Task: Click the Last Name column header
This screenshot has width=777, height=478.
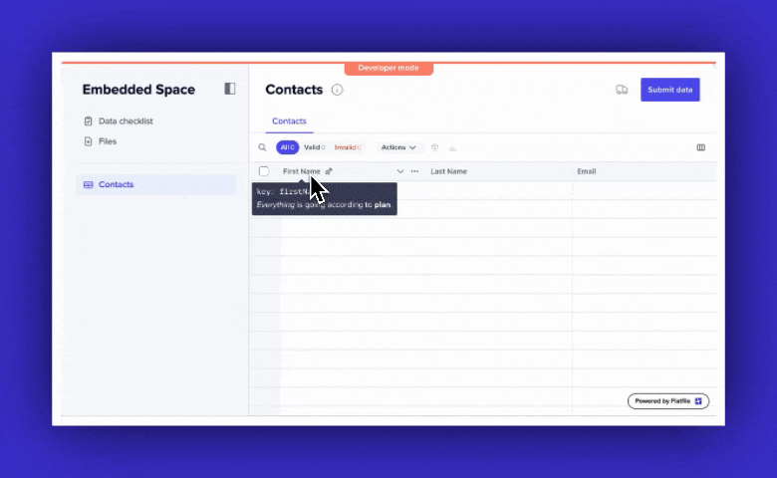Action: coord(448,171)
